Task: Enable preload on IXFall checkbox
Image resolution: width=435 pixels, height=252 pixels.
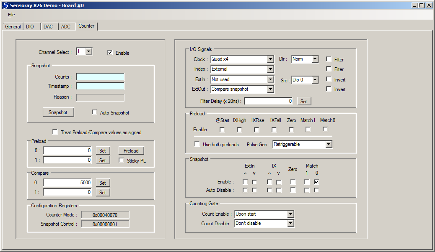Action: [x=274, y=130]
